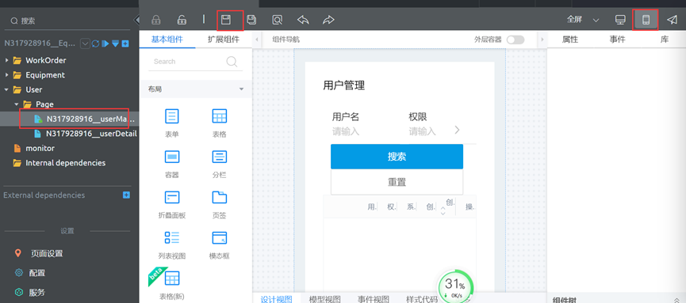
Task: Save the page with floppy disk icon
Action: (x=225, y=19)
